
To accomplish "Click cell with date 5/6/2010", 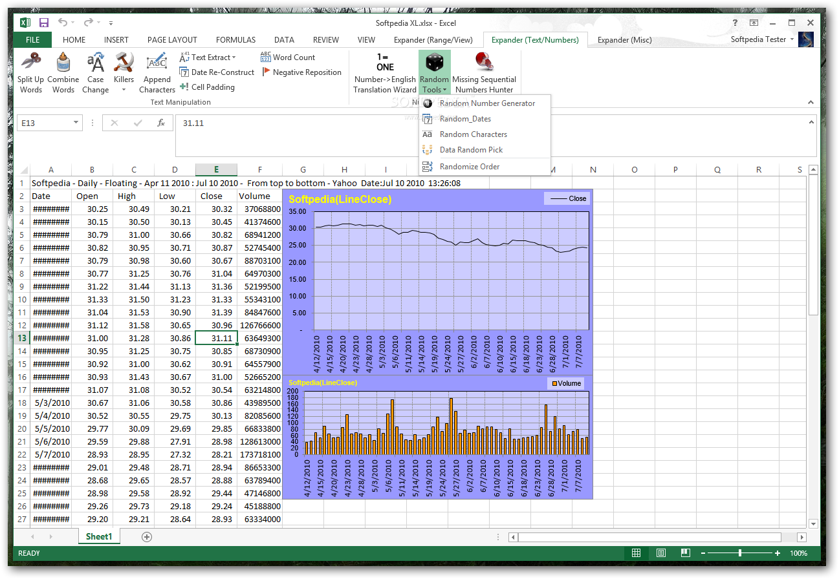I will (50, 441).
